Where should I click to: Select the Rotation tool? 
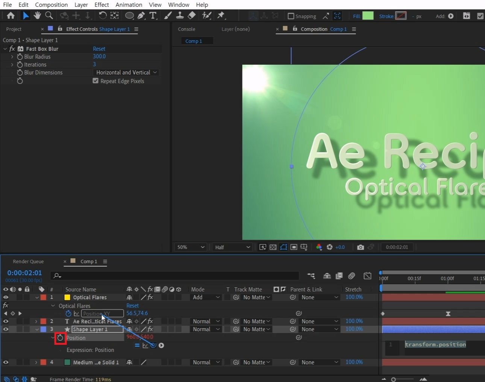pyautogui.click(x=102, y=15)
